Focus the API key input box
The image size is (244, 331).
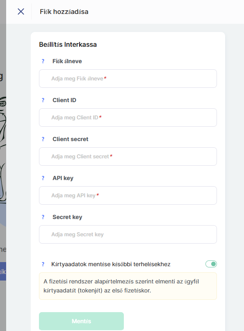(128, 196)
